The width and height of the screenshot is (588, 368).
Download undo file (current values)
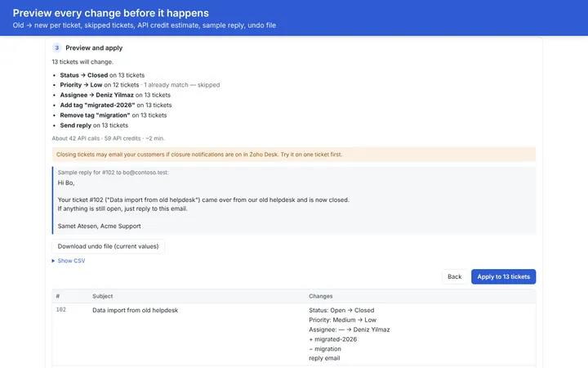(108, 246)
